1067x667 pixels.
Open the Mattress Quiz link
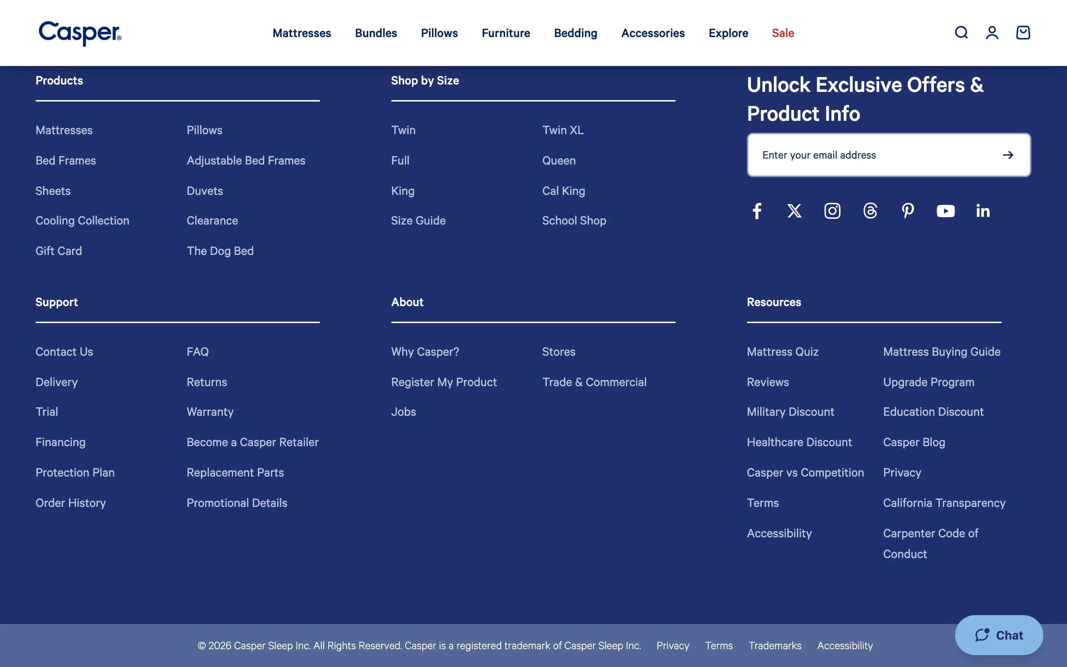coord(782,352)
